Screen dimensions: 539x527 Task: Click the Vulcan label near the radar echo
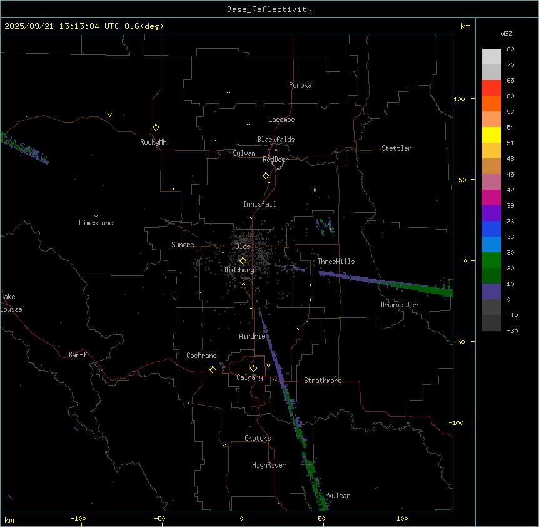[x=339, y=496]
